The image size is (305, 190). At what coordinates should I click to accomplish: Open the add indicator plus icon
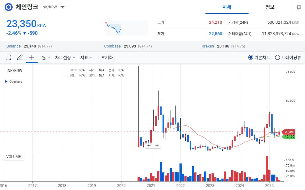click(x=31, y=57)
